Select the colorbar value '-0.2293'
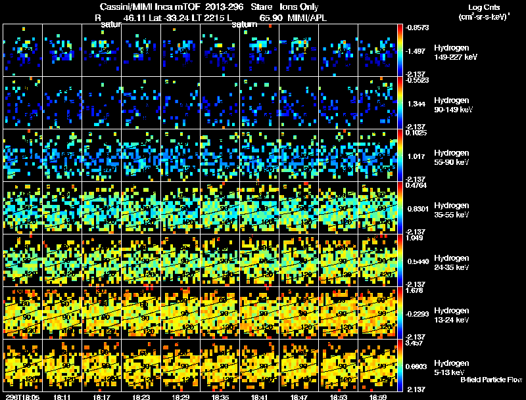 point(417,314)
